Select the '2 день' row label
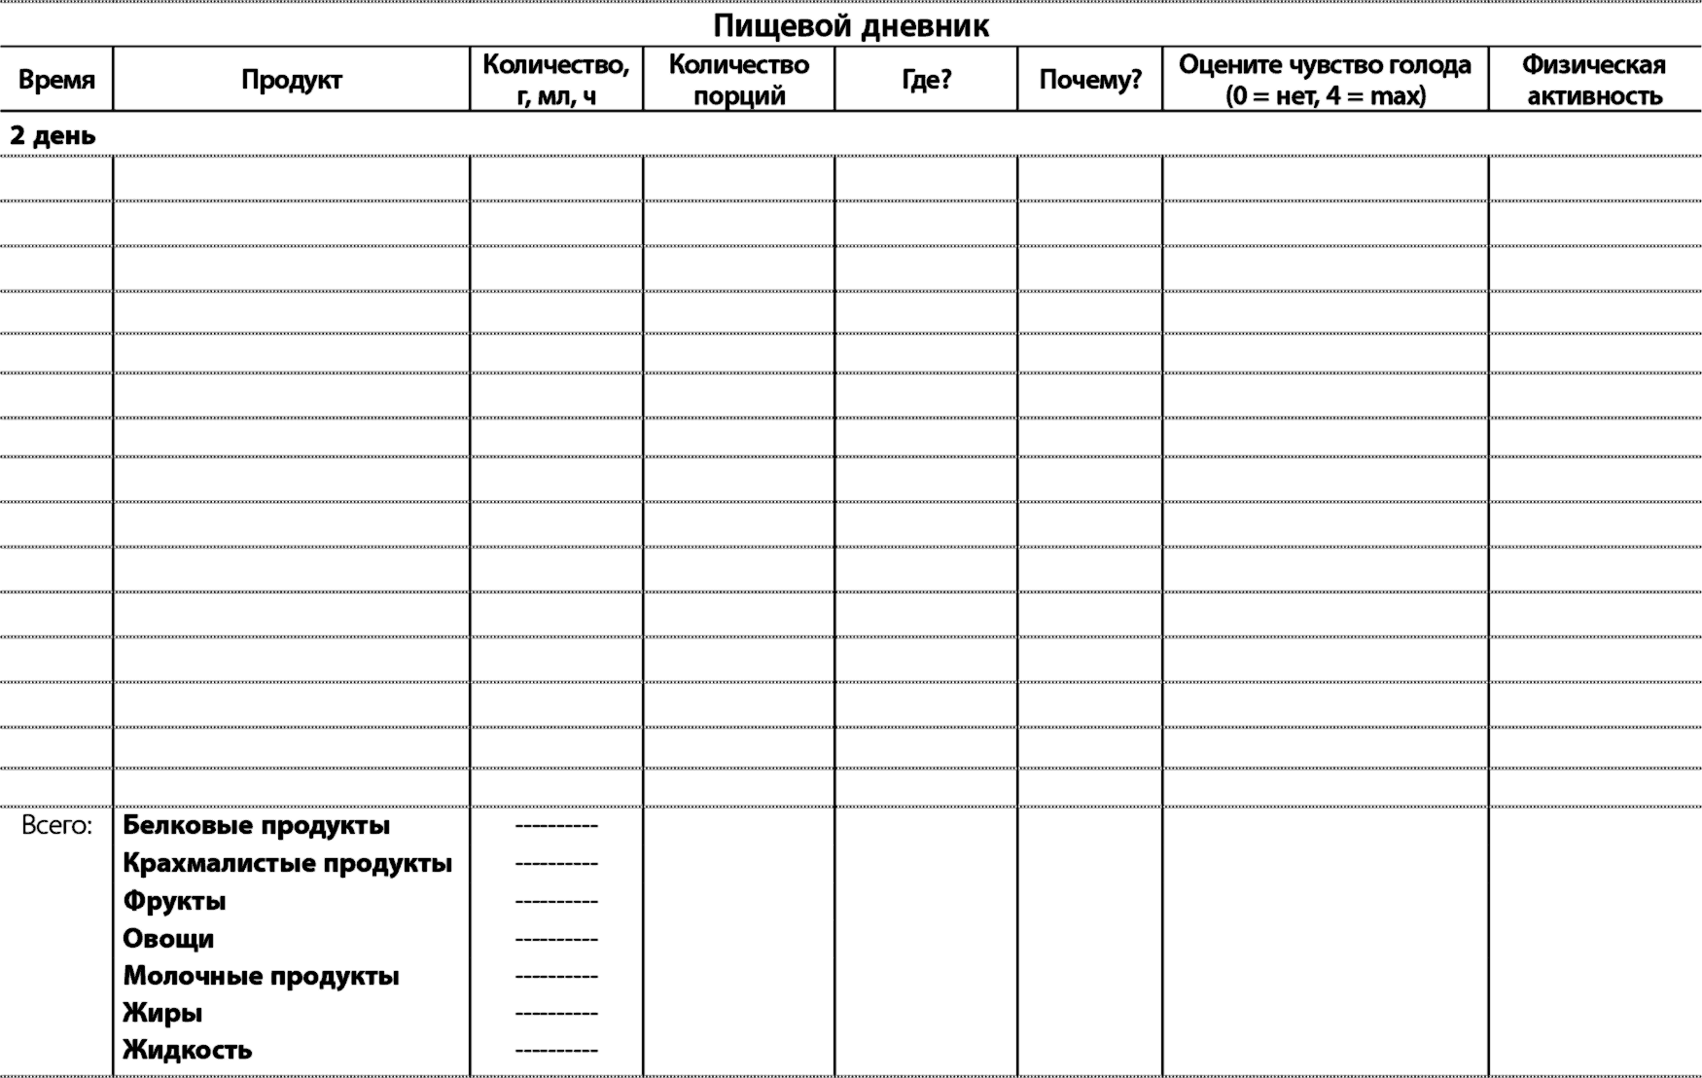Screen dimensions: 1702x1078 point(53,136)
